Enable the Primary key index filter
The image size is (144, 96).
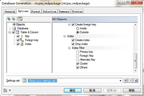click(78, 52)
